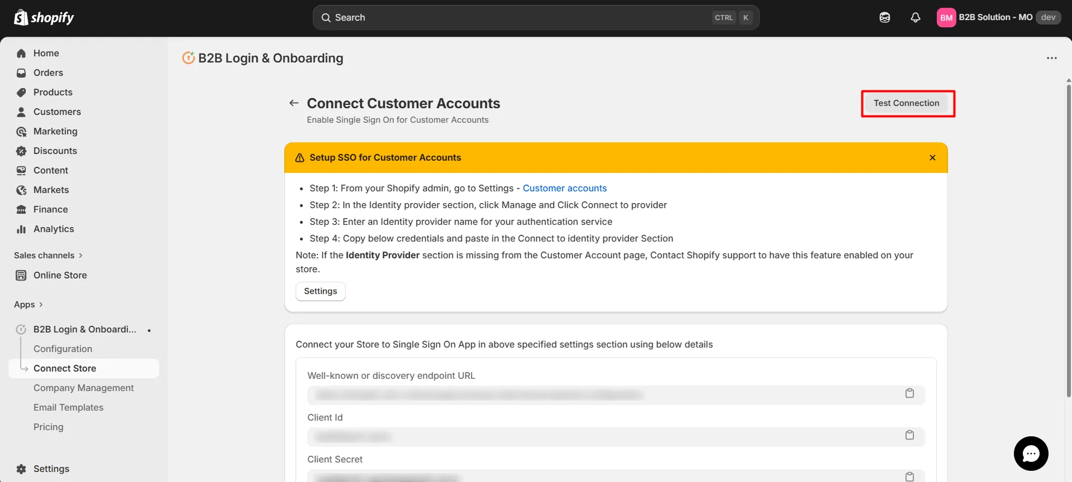Click the Test Connection button
This screenshot has width=1072, height=482.
coord(906,103)
